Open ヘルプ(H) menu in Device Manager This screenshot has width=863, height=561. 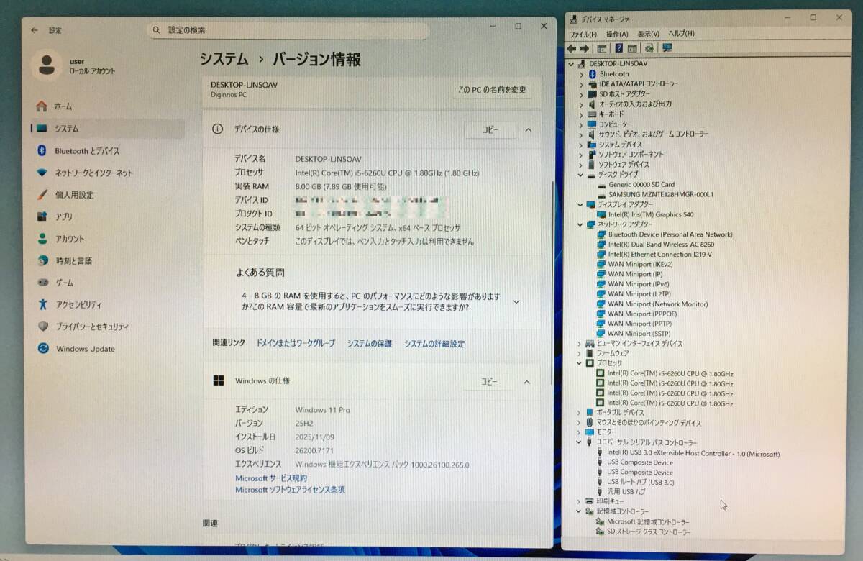tap(681, 34)
